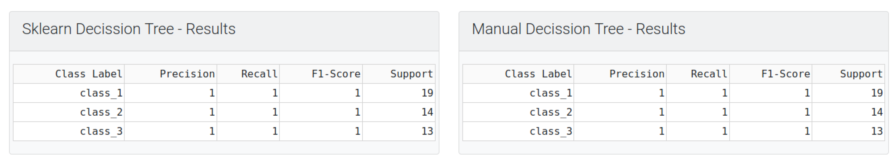Select class_1 cell in Sklearn table
The image size is (896, 161).
point(101,93)
